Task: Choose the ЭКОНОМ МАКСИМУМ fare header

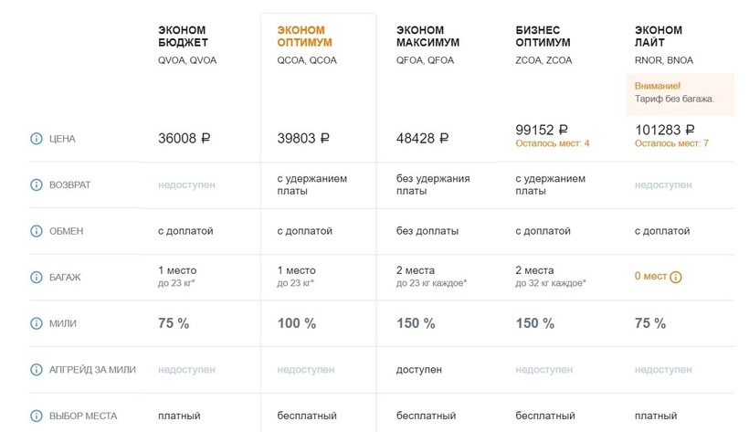Action: pyautogui.click(x=427, y=37)
